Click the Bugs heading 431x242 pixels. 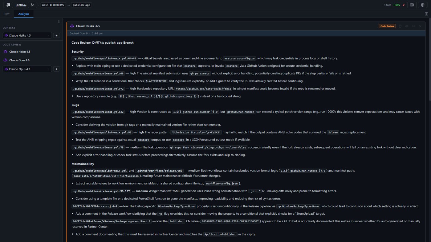[75, 105]
